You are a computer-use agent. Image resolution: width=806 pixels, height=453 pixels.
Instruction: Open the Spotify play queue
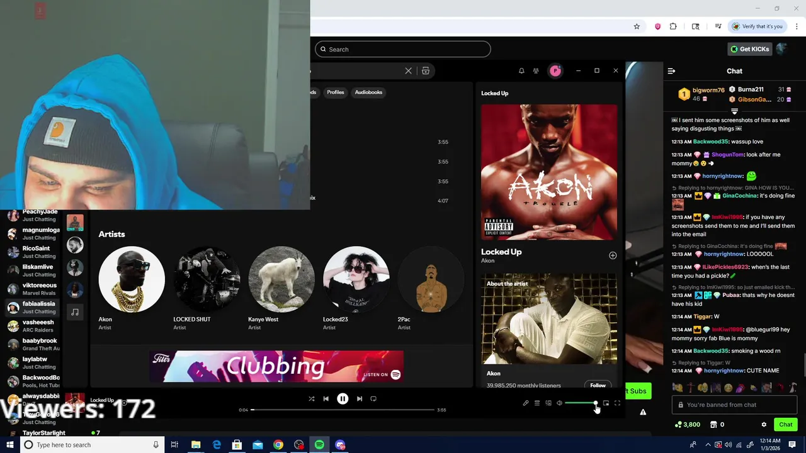tap(537, 403)
